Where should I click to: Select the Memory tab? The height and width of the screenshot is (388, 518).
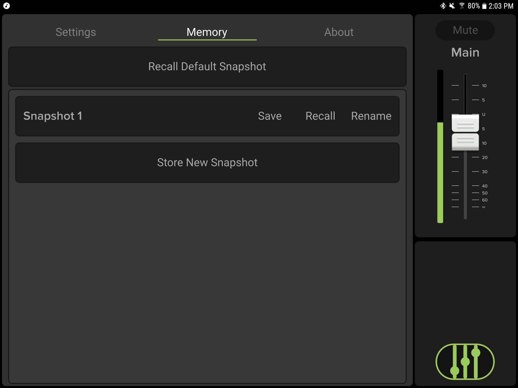[207, 32]
